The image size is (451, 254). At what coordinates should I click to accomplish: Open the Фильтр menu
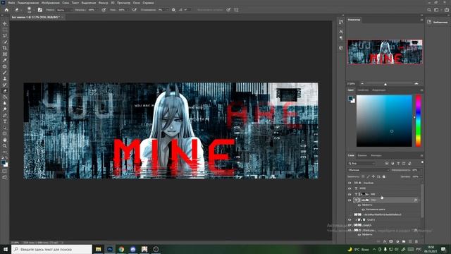tap(104, 3)
